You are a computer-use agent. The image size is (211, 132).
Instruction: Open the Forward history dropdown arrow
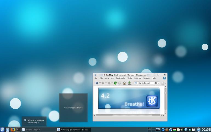pyautogui.click(x=106, y=83)
